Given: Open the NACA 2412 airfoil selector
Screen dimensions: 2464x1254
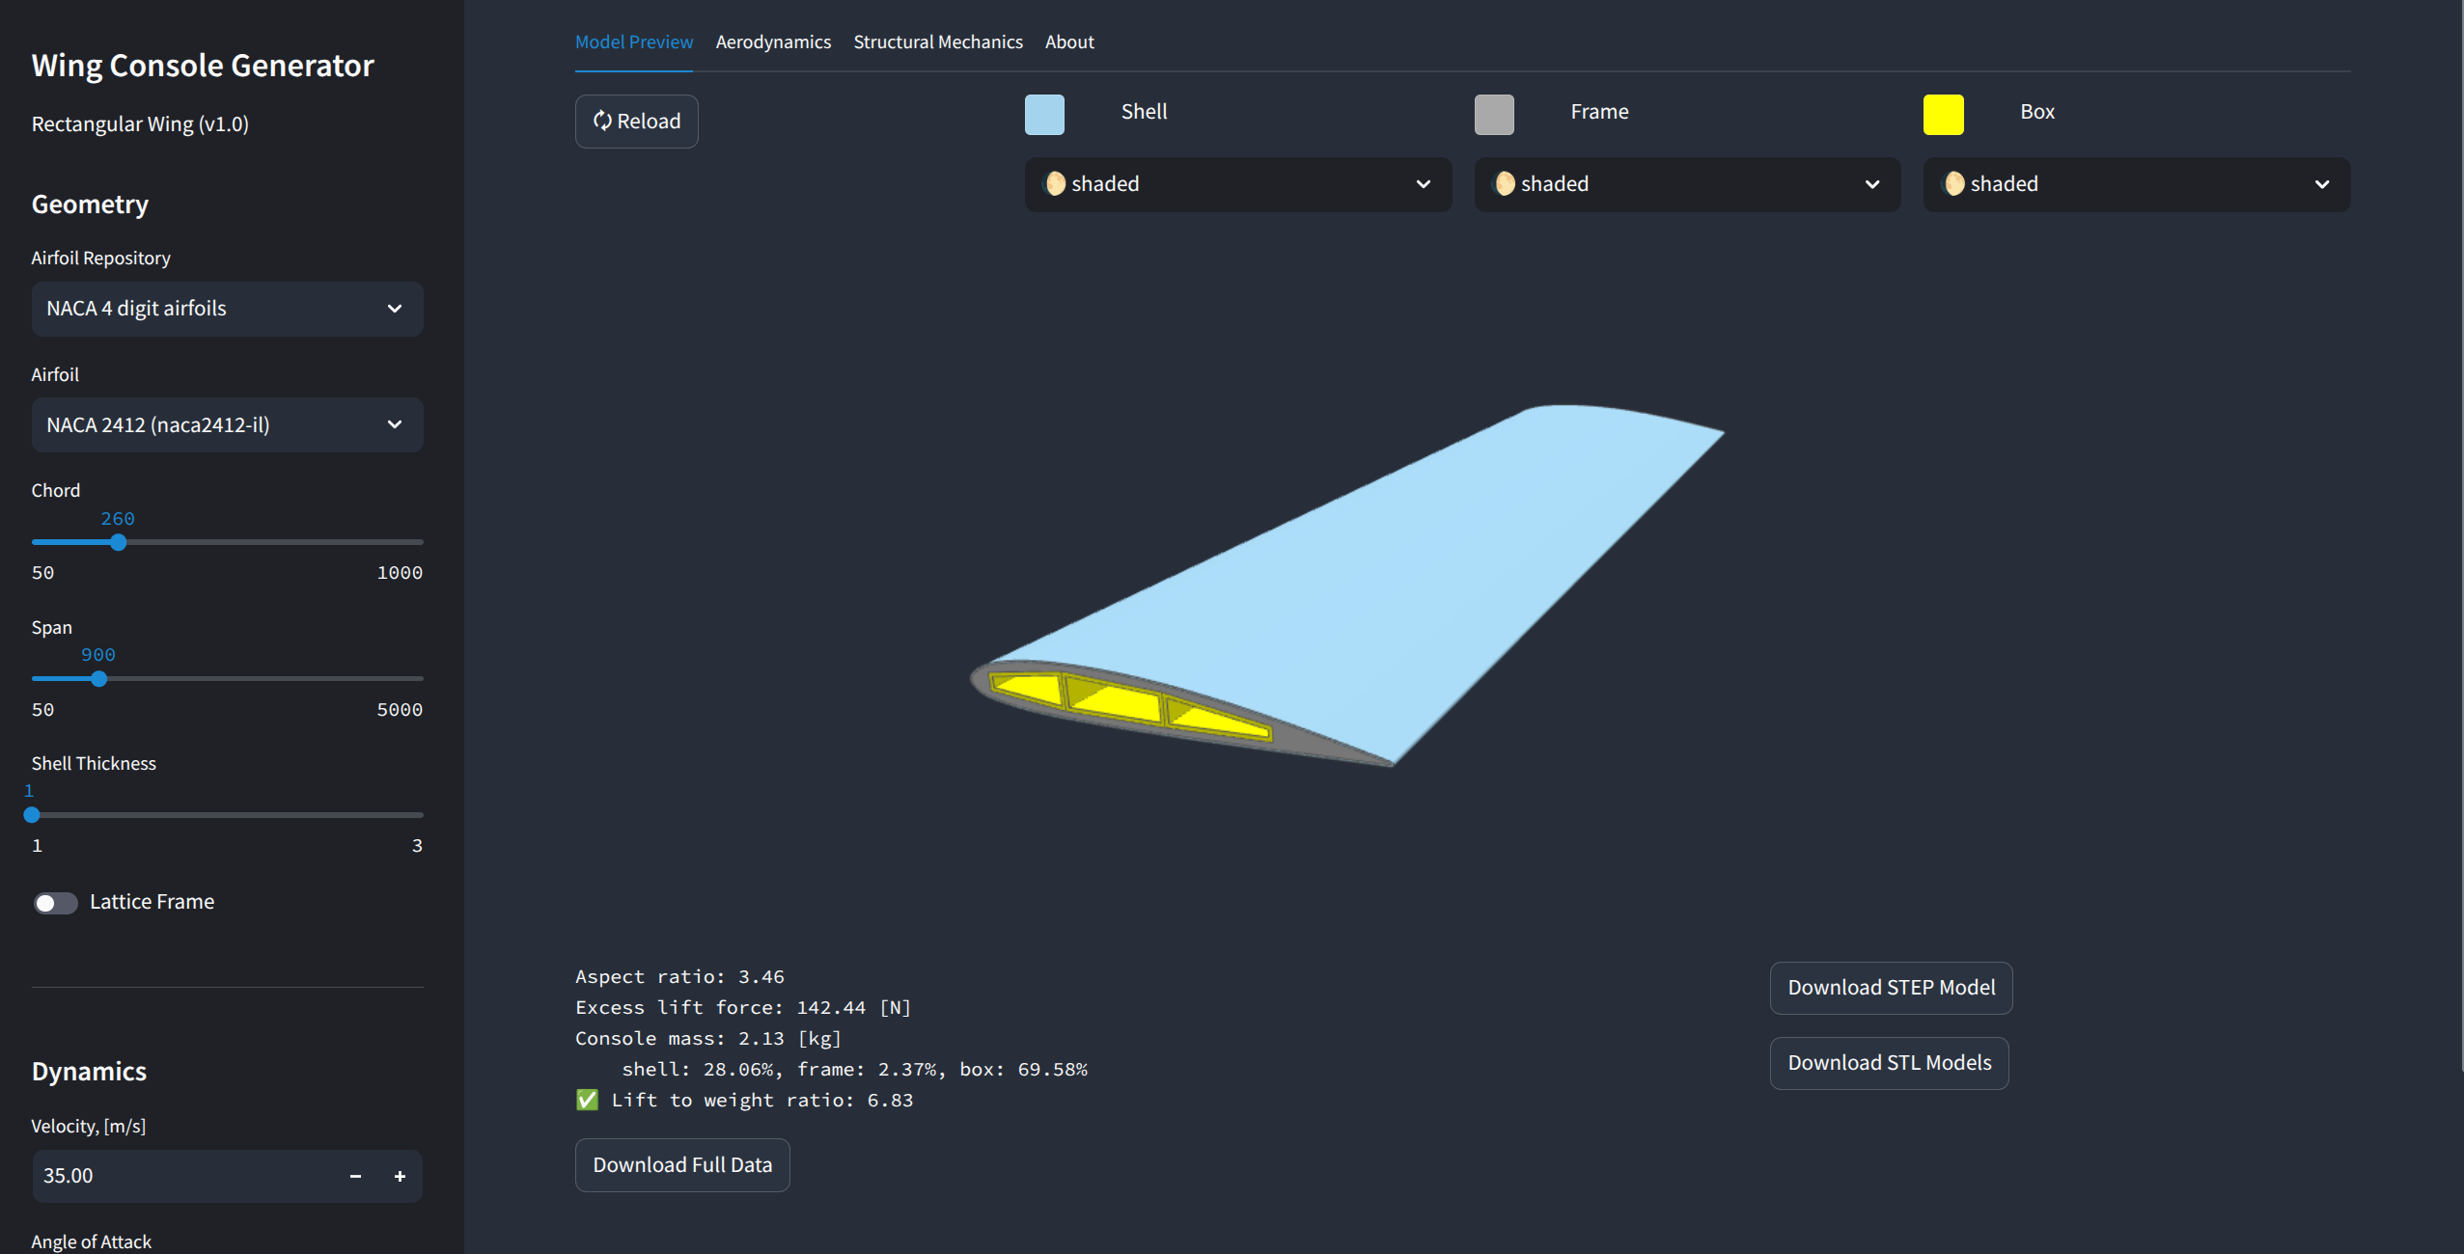Looking at the screenshot, I should click(x=227, y=424).
